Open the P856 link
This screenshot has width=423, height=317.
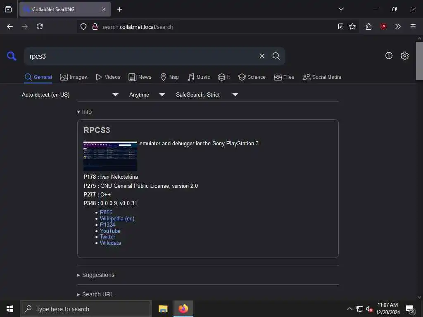pyautogui.click(x=106, y=213)
